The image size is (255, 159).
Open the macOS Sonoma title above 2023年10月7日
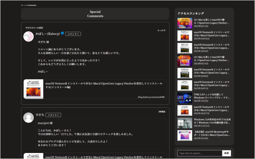(x=211, y=83)
